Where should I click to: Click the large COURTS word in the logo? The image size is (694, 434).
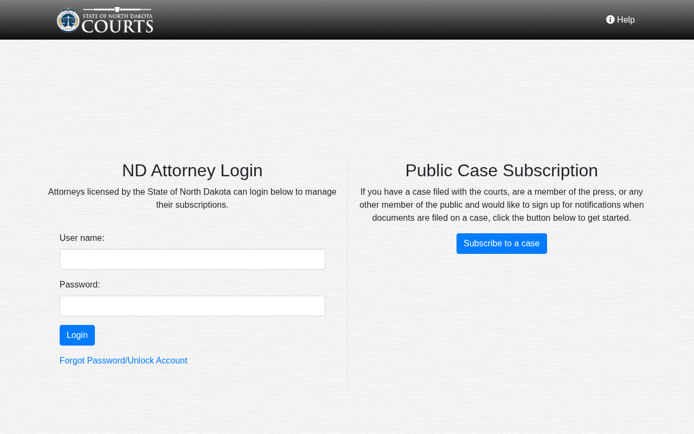[118, 25]
